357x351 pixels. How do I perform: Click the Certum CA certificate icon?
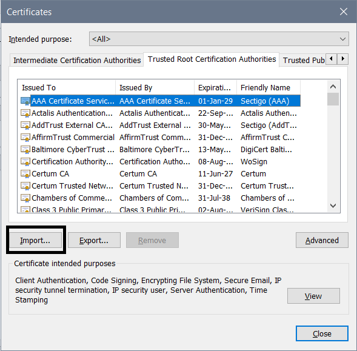(25, 174)
